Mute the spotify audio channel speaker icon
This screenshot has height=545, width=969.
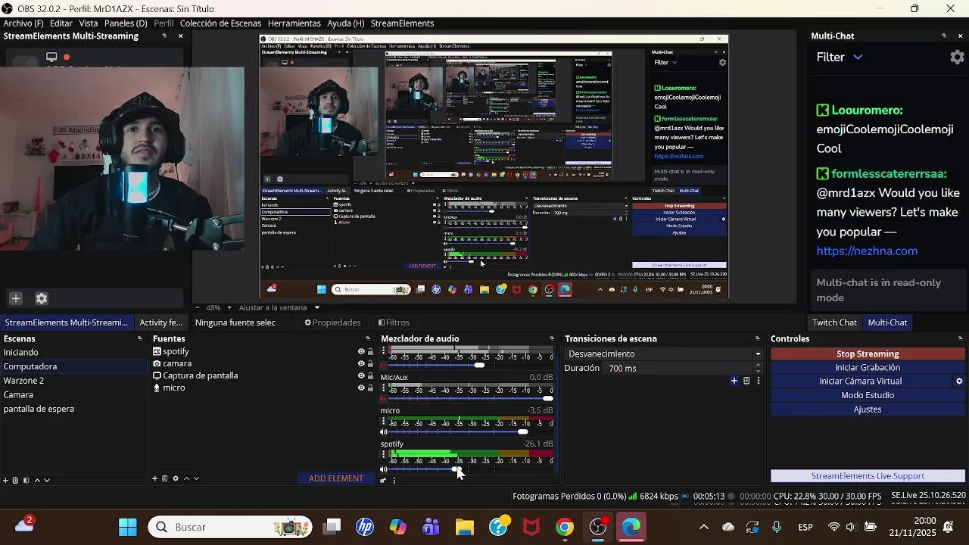(383, 469)
